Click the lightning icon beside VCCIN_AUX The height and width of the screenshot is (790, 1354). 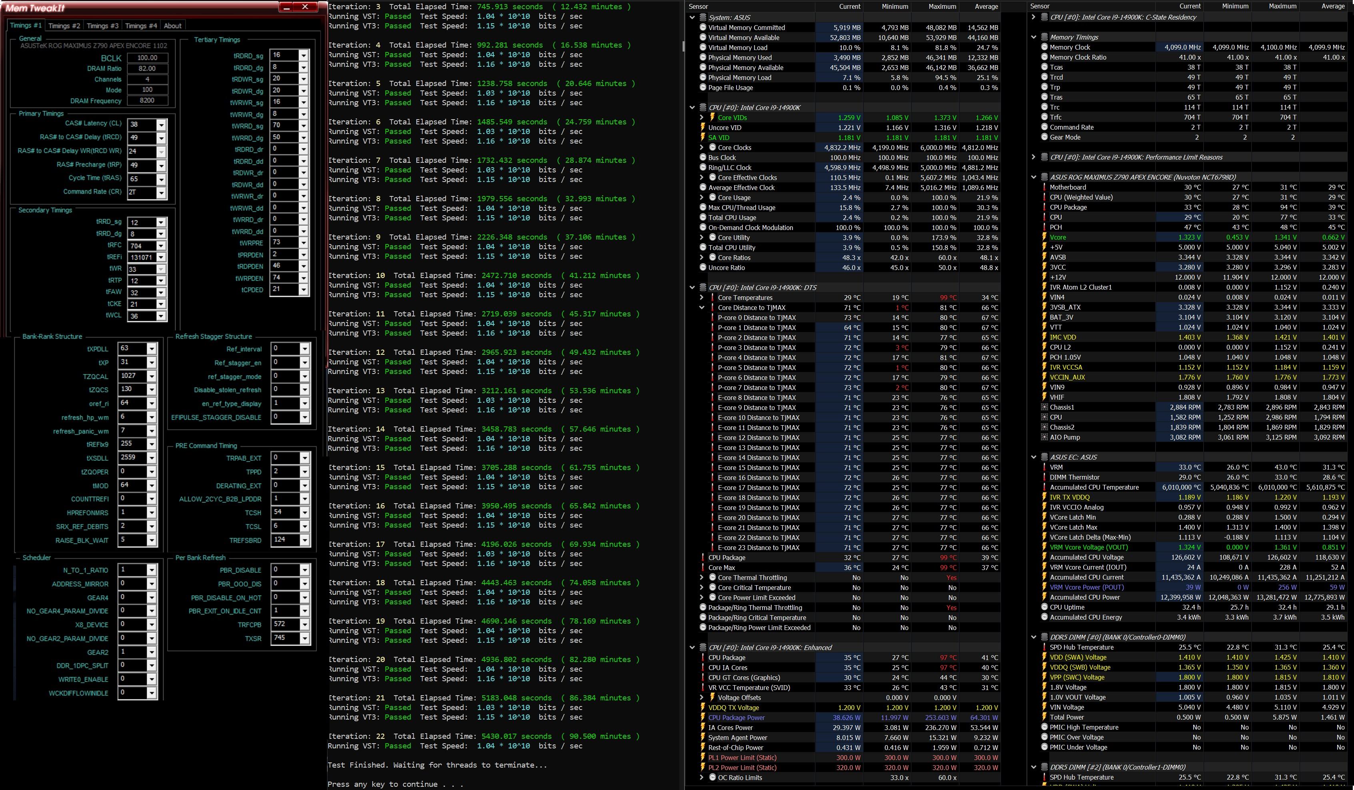pyautogui.click(x=1044, y=377)
